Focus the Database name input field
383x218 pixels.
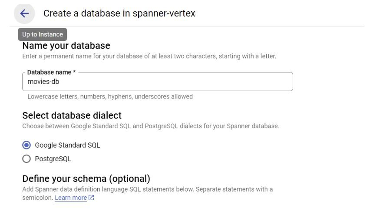click(x=174, y=82)
